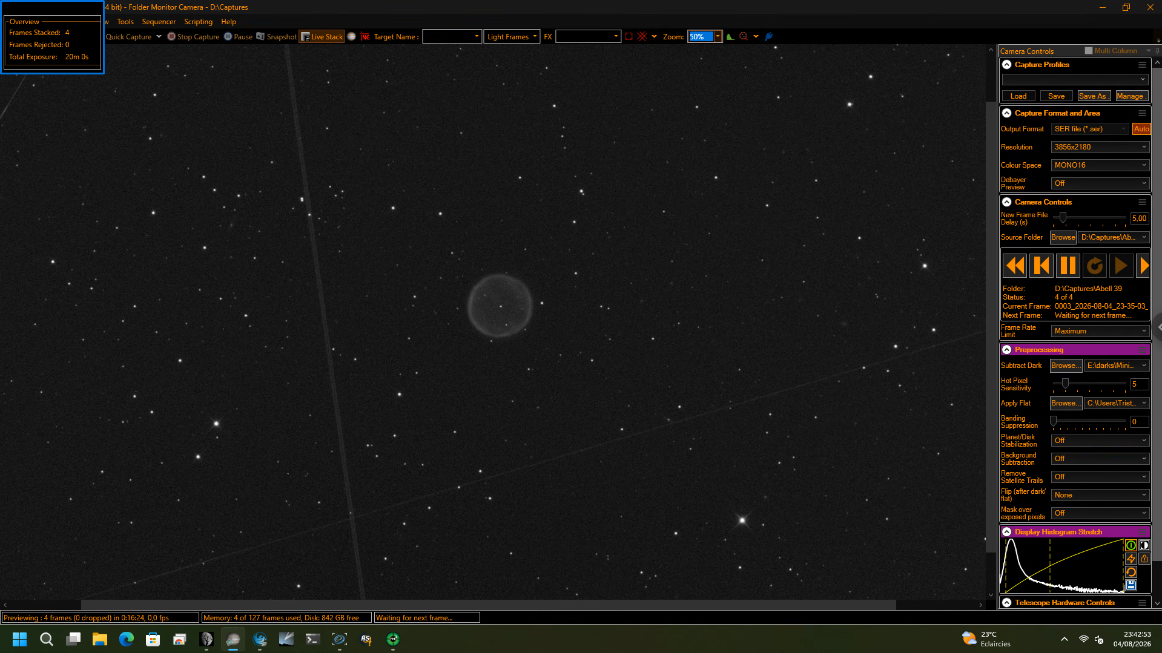The height and width of the screenshot is (653, 1162).
Task: Click the black-white contrast icon in the histogram panel
Action: pyautogui.click(x=1144, y=545)
